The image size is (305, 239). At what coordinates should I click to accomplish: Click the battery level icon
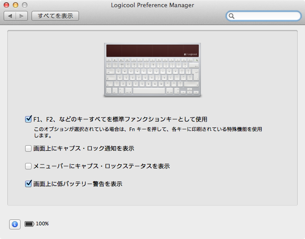pyautogui.click(x=29, y=224)
